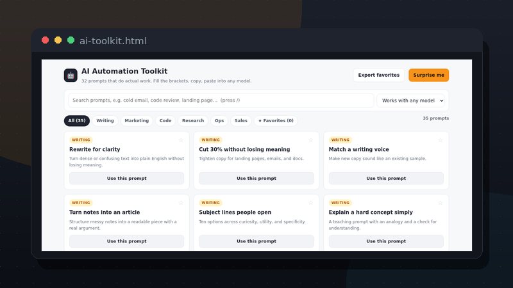Image resolution: width=513 pixels, height=288 pixels.
Task: Star the Cut 30% without losing meaning card
Action: [x=310, y=140]
